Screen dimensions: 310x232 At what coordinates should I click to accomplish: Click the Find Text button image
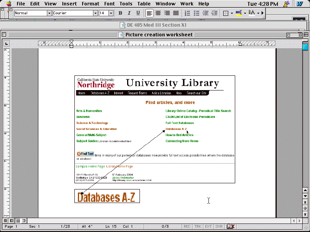[x=85, y=154]
